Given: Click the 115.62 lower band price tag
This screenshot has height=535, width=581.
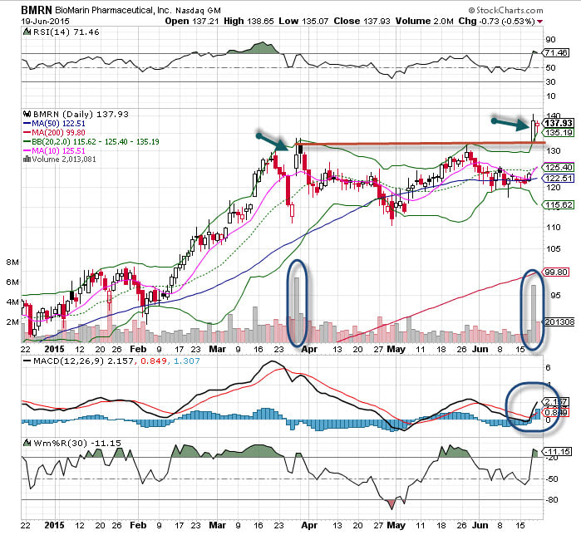Looking at the screenshot, I should pos(559,204).
